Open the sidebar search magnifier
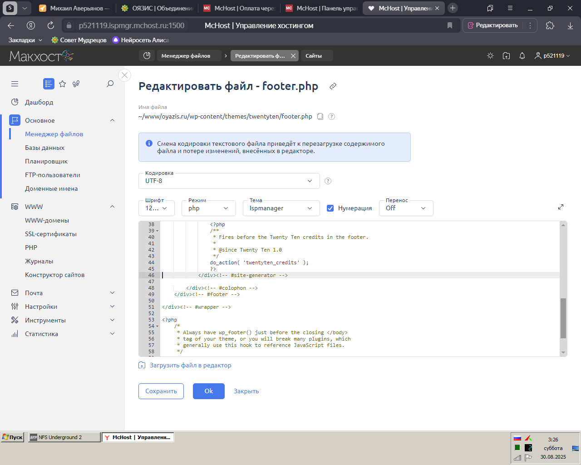The width and height of the screenshot is (581, 465). pos(110,84)
